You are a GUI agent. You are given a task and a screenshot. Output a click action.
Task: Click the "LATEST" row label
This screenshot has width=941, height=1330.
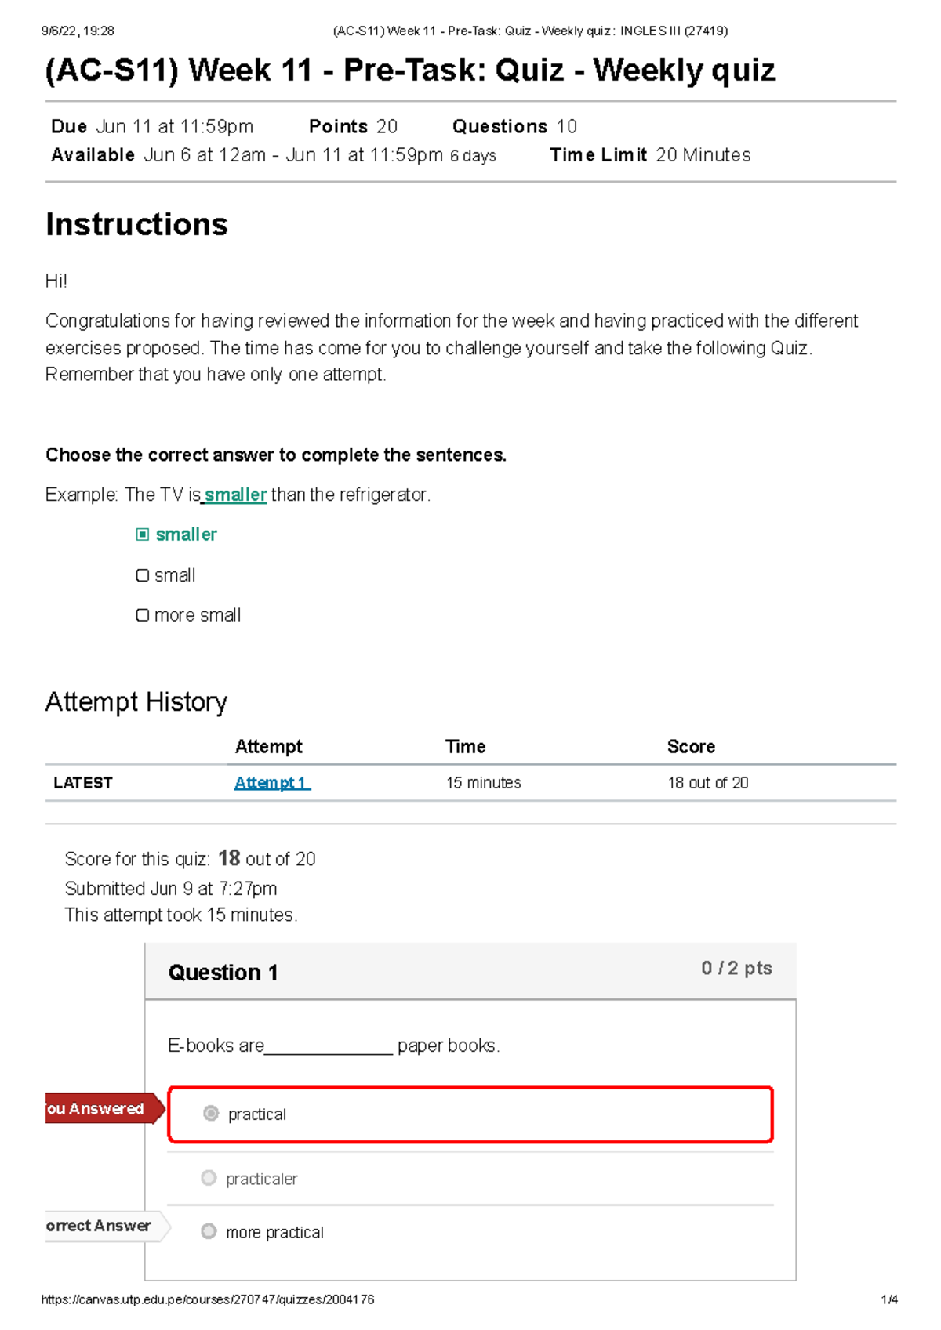tap(83, 783)
